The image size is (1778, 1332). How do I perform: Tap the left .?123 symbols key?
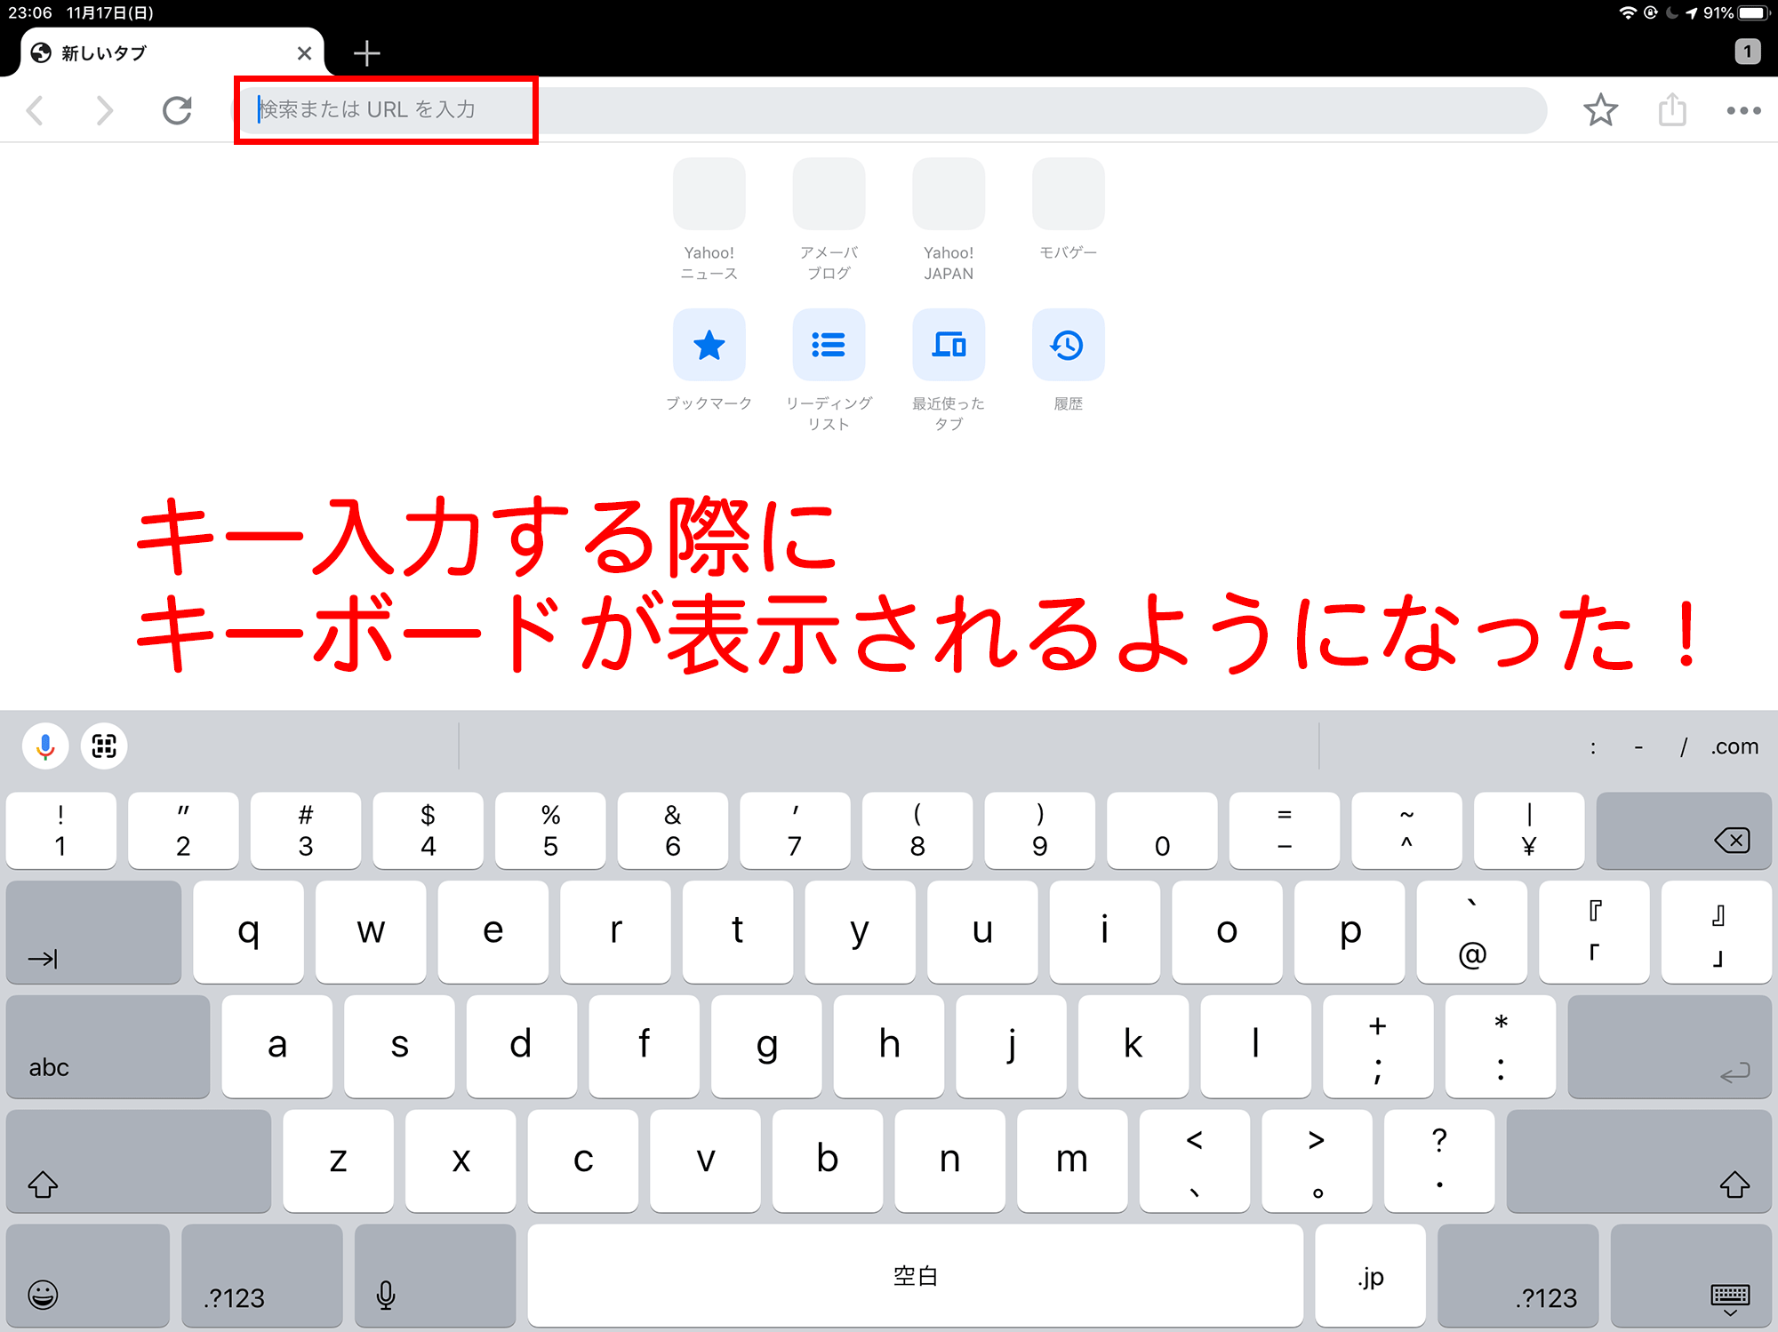(x=261, y=1276)
